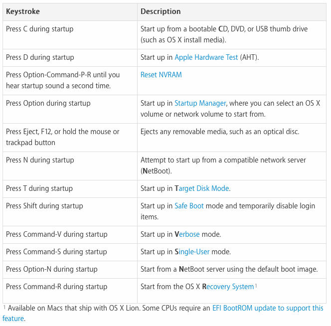Open the Safe Boot link
This screenshot has height=326, width=331.
pos(189,206)
